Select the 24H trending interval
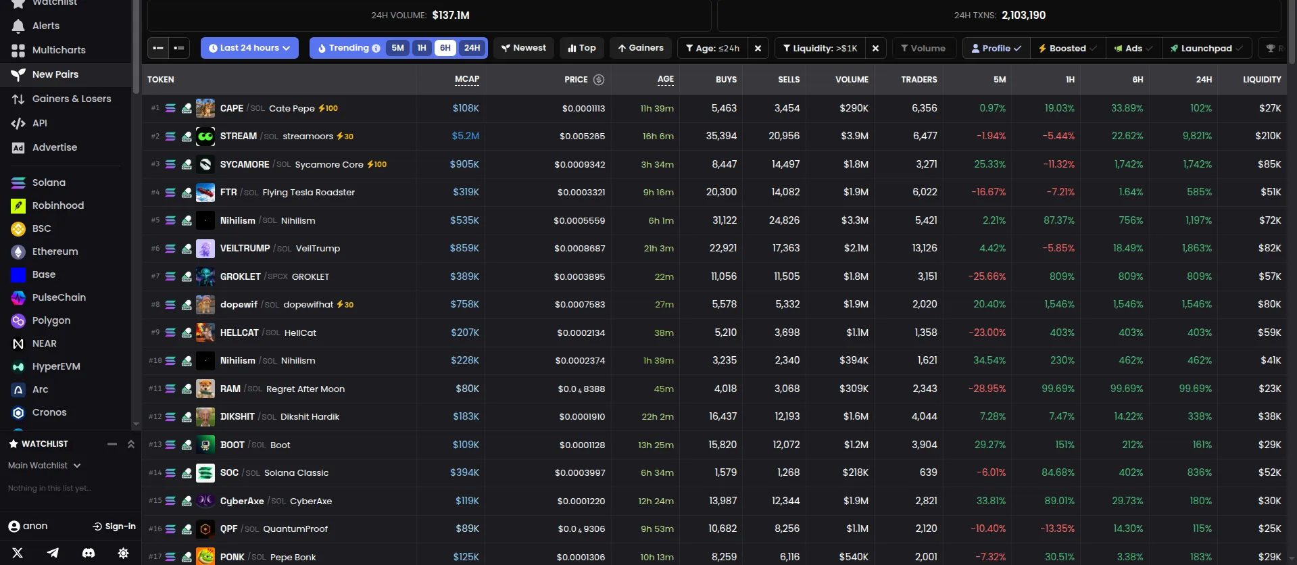The width and height of the screenshot is (1297, 565). pos(472,48)
